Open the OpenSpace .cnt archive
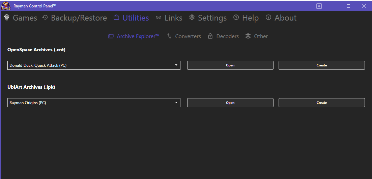The height and width of the screenshot is (179, 372). pos(230,65)
